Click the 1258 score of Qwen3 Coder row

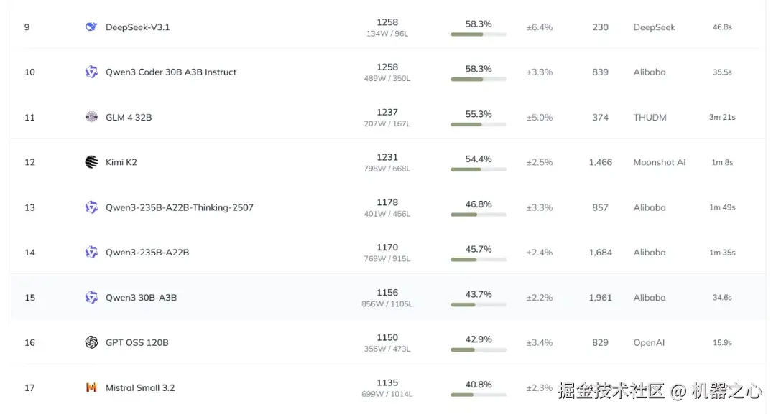387,67
